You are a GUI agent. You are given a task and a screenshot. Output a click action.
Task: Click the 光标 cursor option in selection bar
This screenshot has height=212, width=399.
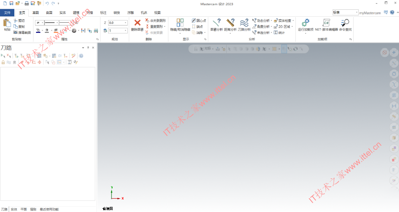pyautogui.click(x=205, y=49)
